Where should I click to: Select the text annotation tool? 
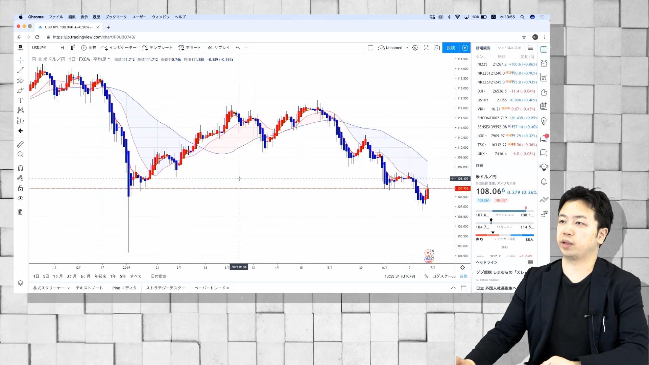21,100
